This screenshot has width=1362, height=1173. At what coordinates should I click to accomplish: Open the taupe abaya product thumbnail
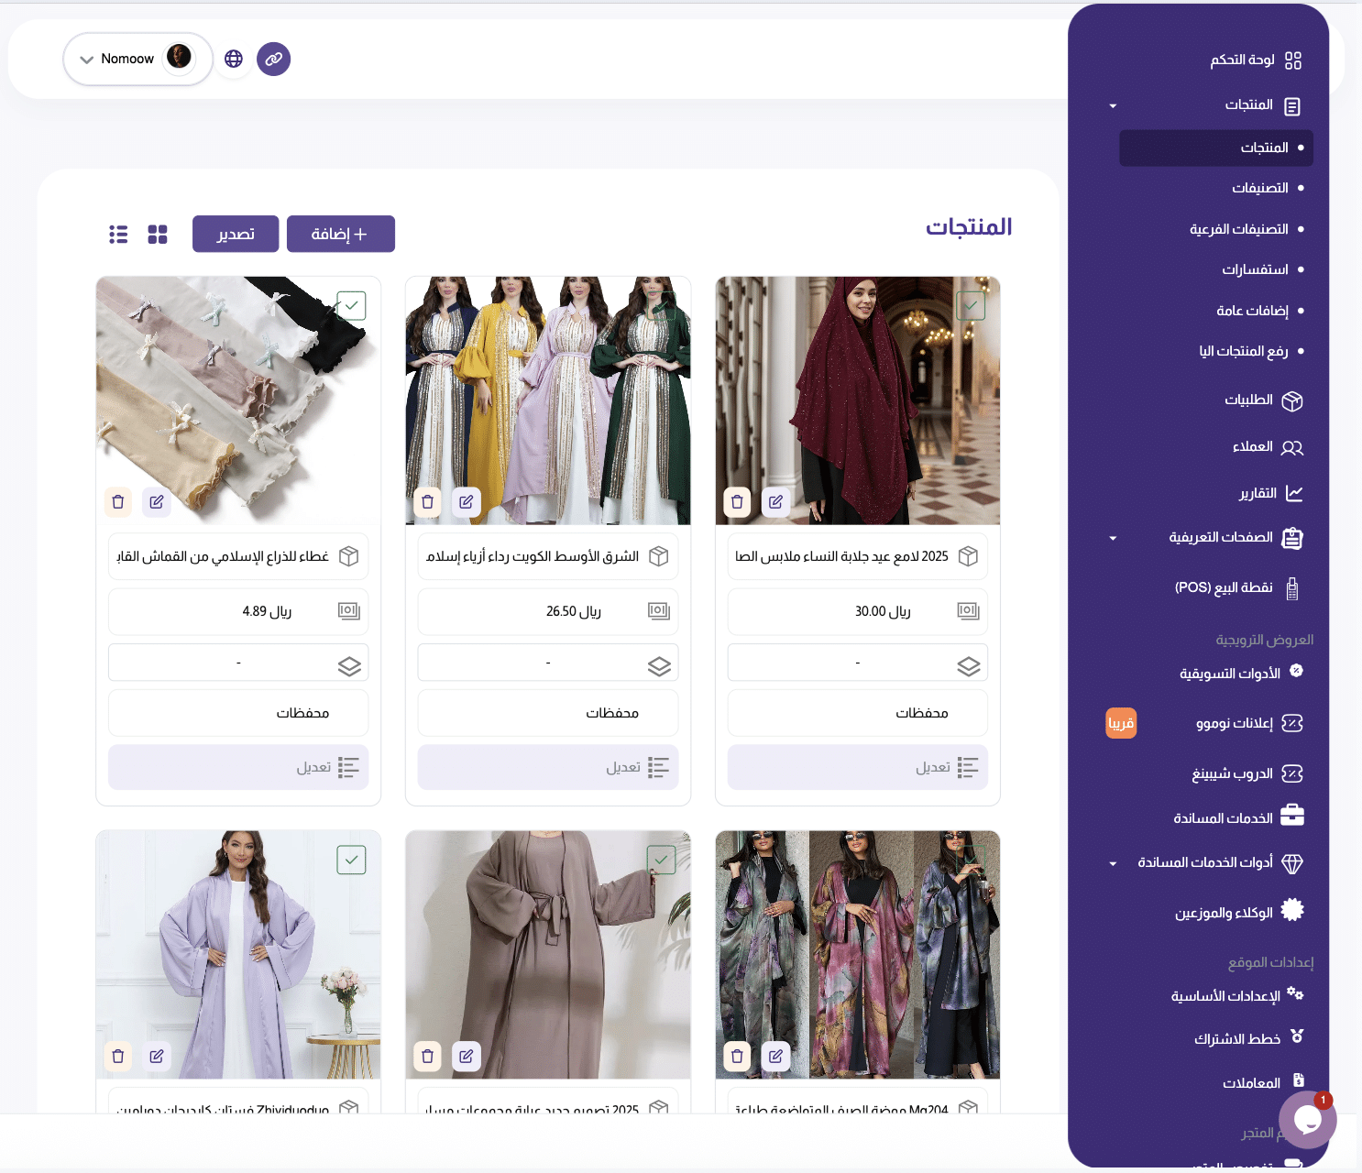tap(548, 953)
